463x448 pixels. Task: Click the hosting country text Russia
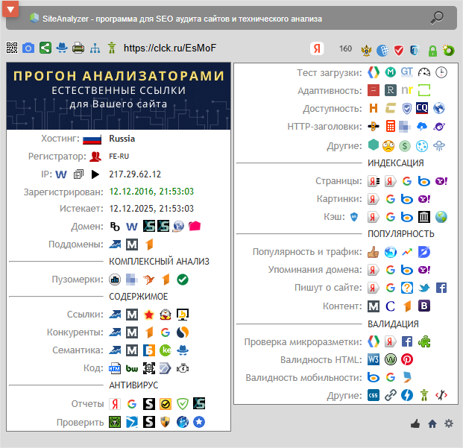coord(122,139)
